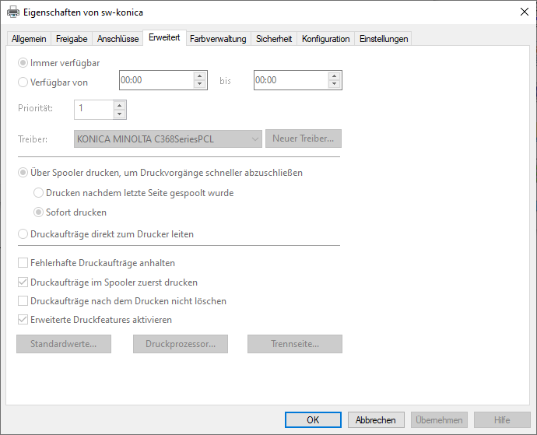Image resolution: width=537 pixels, height=435 pixels.
Task: Increase the Priorität value with up arrow
Action: 119,105
